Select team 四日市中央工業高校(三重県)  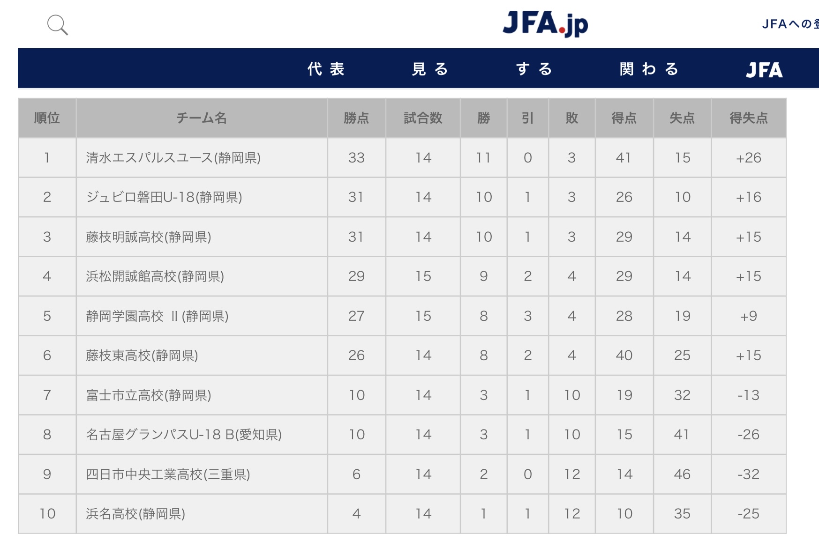pyautogui.click(x=168, y=474)
